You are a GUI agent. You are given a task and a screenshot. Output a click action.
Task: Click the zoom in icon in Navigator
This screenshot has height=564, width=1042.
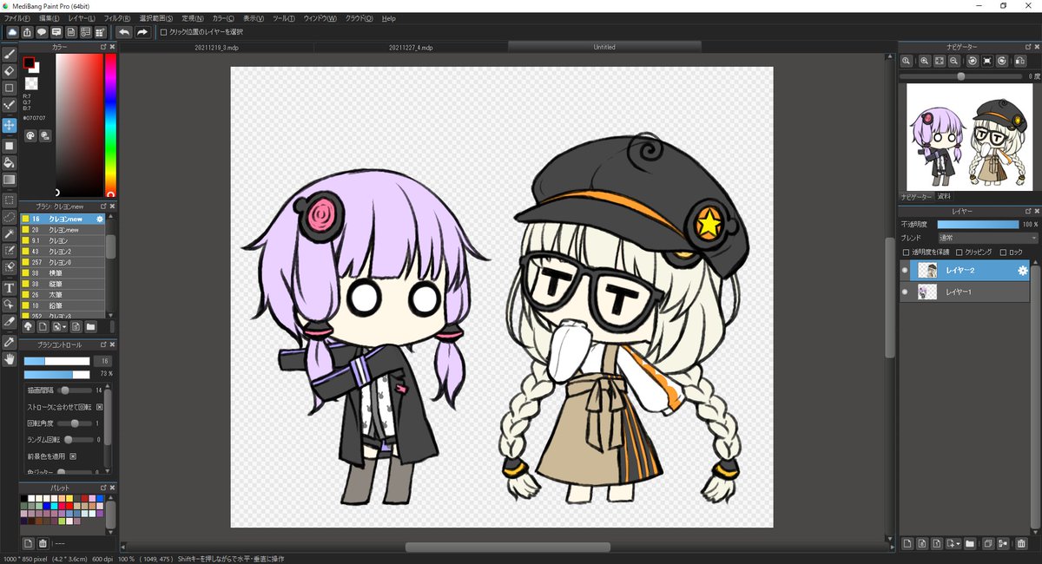(x=925, y=61)
